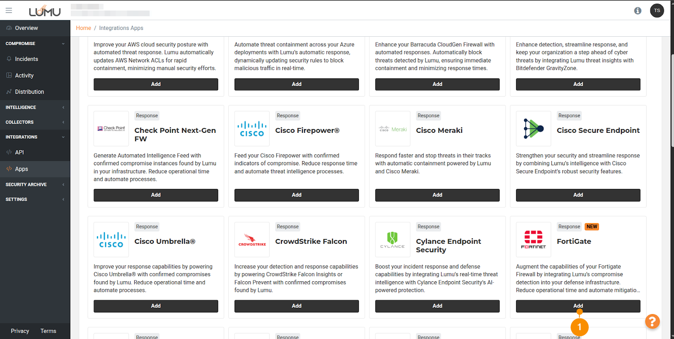674x339 pixels.
Task: Click the Fortinet FortiGate logo
Action: coord(533,239)
